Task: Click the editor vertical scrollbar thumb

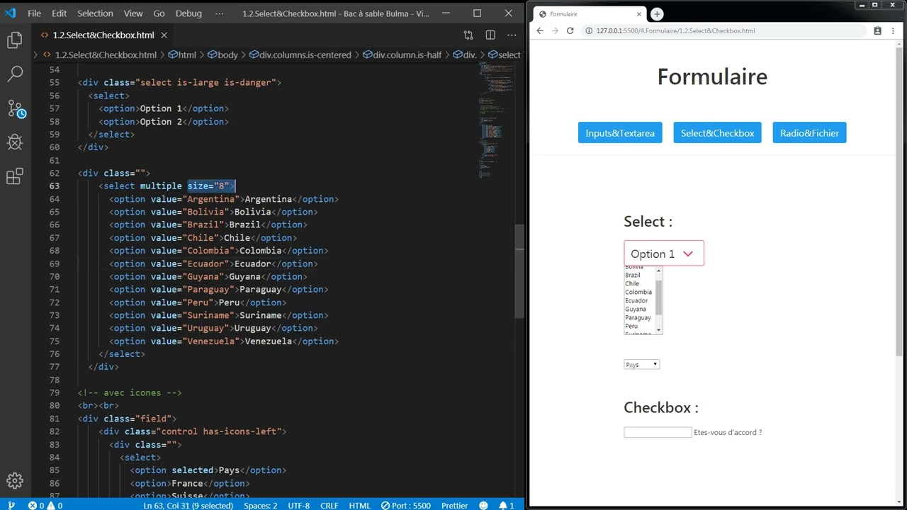Action: point(520,271)
